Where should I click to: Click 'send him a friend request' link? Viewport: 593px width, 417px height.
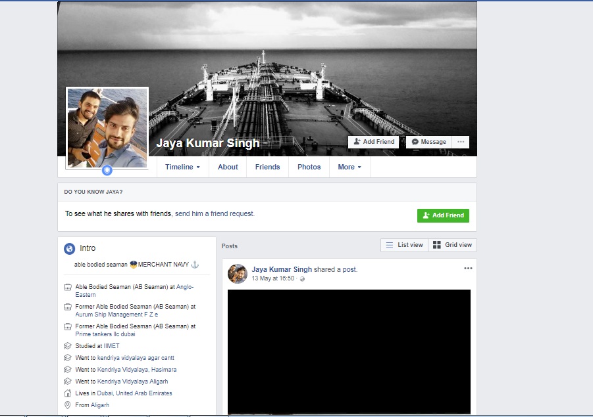(x=215, y=213)
